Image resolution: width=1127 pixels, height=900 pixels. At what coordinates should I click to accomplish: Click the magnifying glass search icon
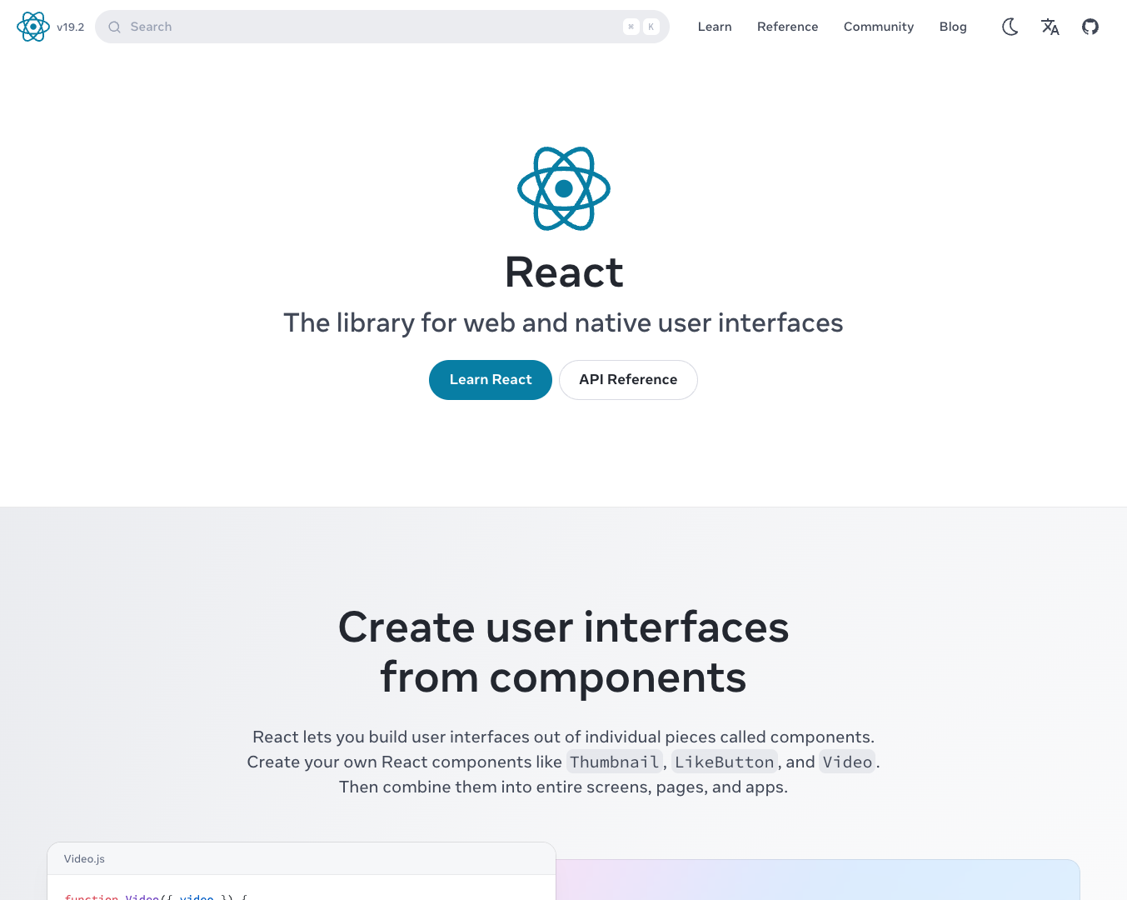[x=114, y=27]
